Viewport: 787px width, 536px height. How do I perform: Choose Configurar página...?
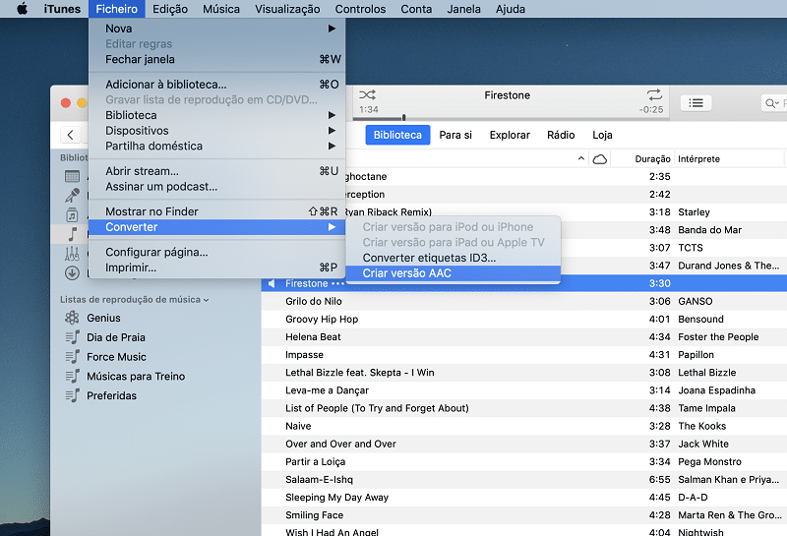(216, 252)
